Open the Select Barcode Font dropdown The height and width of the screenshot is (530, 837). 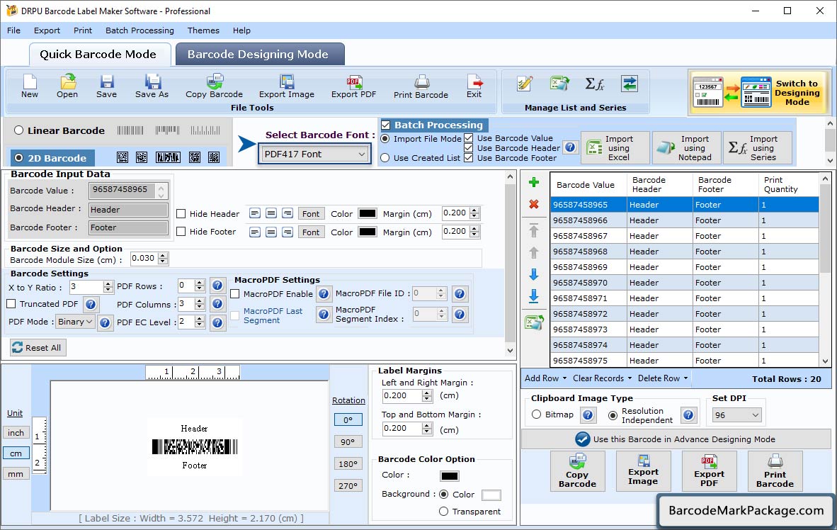[x=314, y=154]
